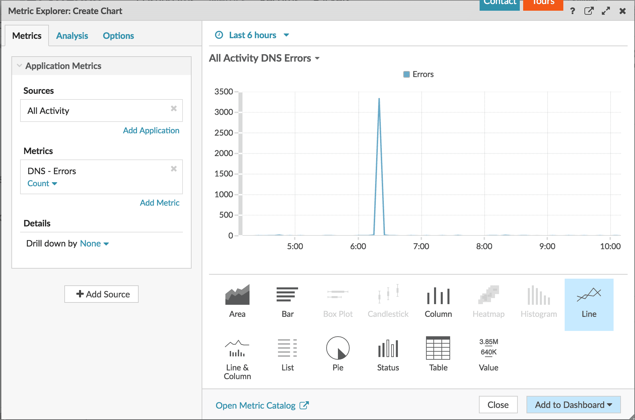Switch to the Analysis tab
The height and width of the screenshot is (420, 635).
coord(72,36)
